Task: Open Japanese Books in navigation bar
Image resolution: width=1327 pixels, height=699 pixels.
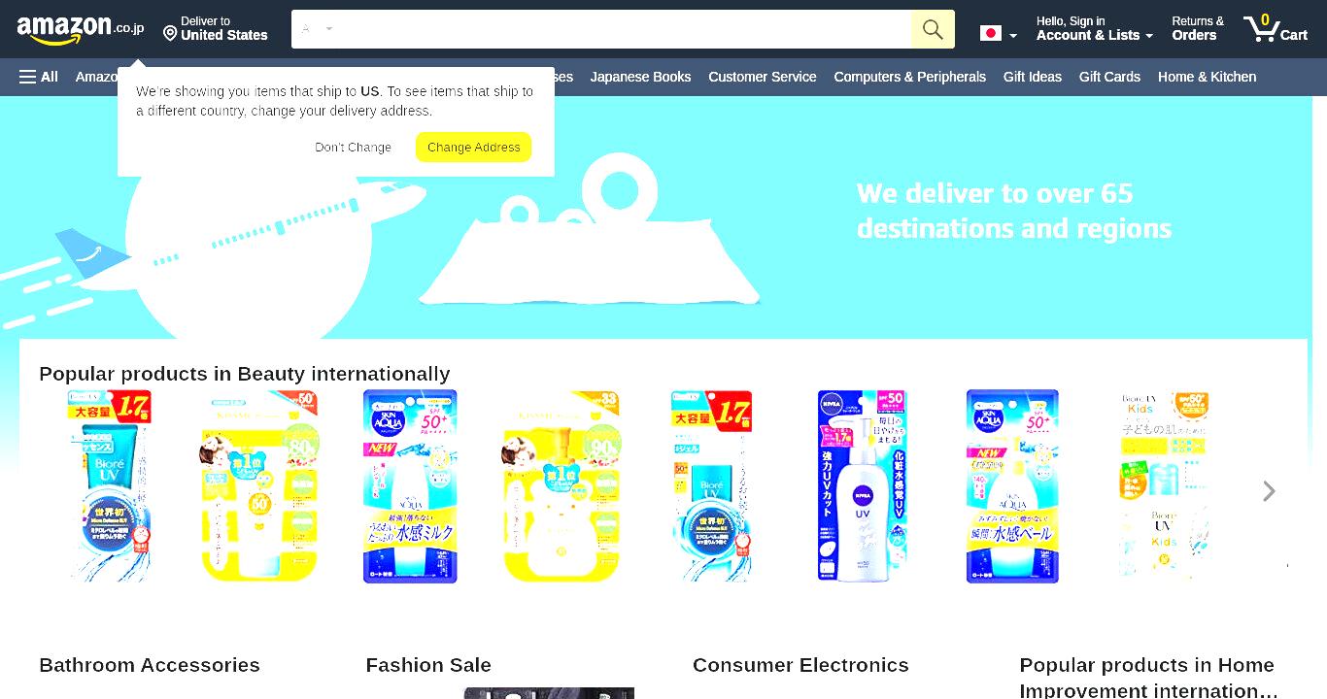Action: pyautogui.click(x=640, y=77)
